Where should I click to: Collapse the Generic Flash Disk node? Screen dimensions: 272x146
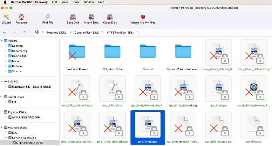pos(6,138)
